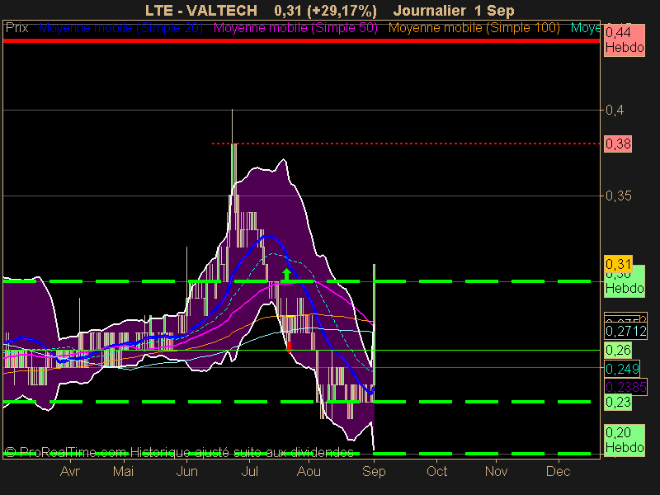660x495 pixels.
Task: Click the purple '0,2385' value label
Action: 625,386
